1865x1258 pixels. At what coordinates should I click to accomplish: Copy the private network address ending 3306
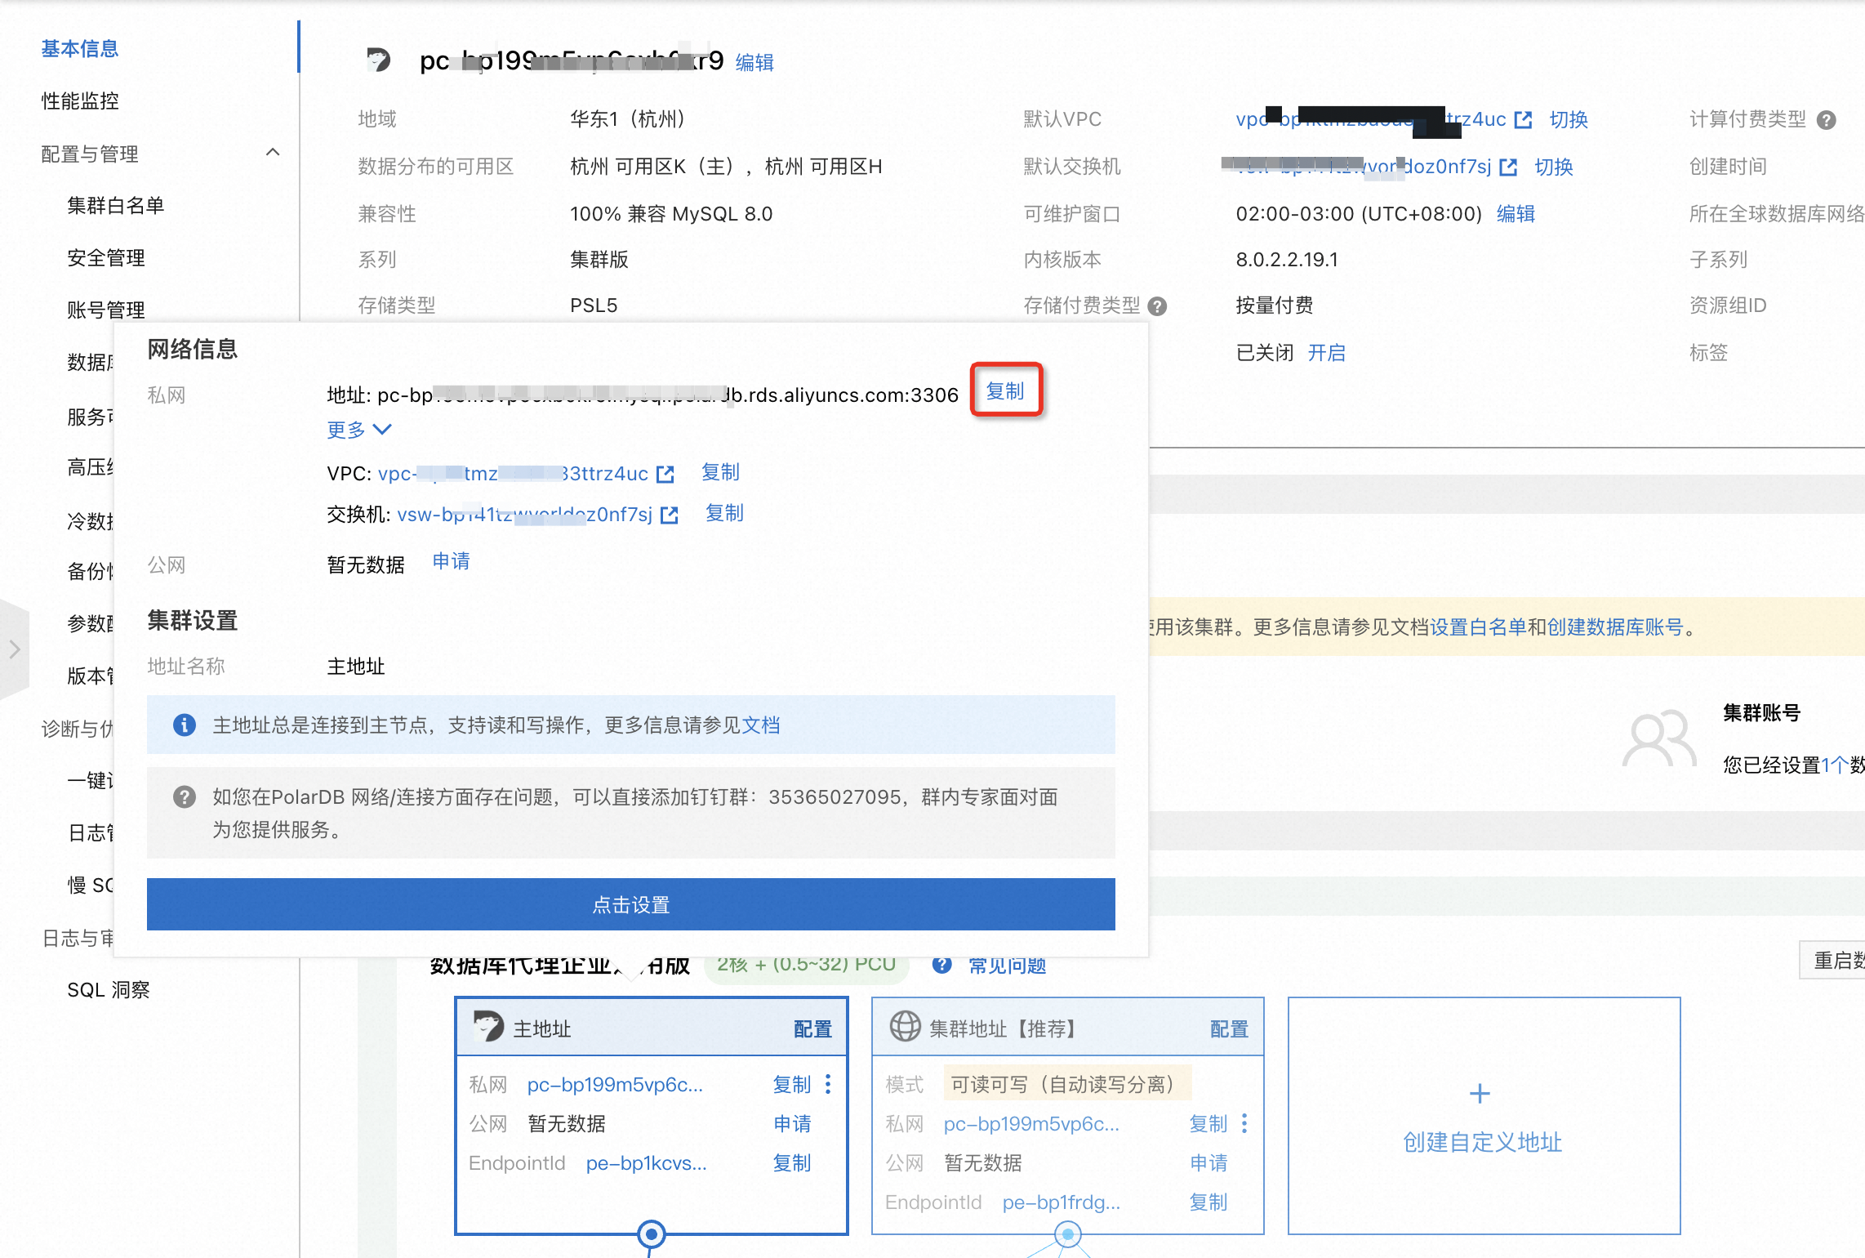[x=1005, y=391]
